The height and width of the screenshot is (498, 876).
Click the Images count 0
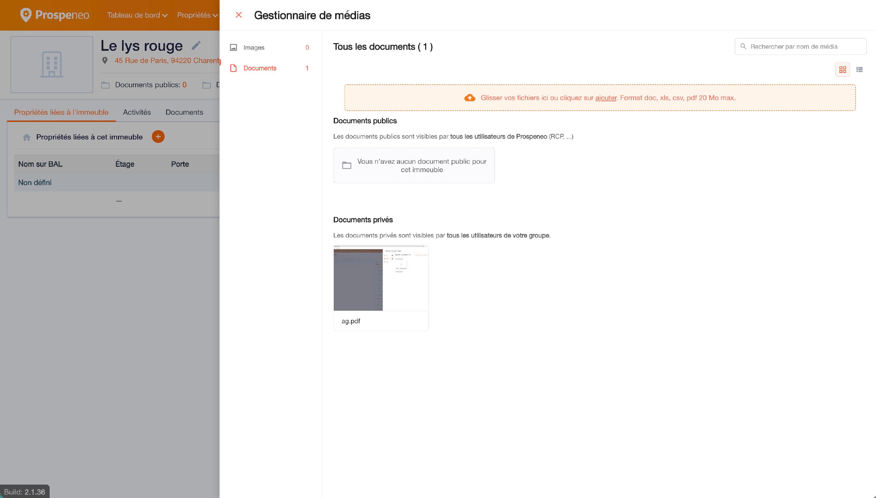click(307, 48)
